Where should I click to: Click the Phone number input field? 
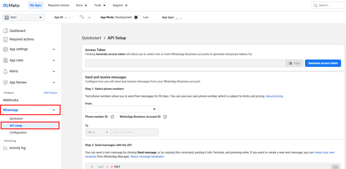(134, 132)
